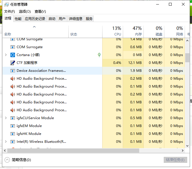The height and width of the screenshot is (169, 192).
Task: Click the Intel(R) Wireless Bluetooth process icon
Action: [13, 142]
